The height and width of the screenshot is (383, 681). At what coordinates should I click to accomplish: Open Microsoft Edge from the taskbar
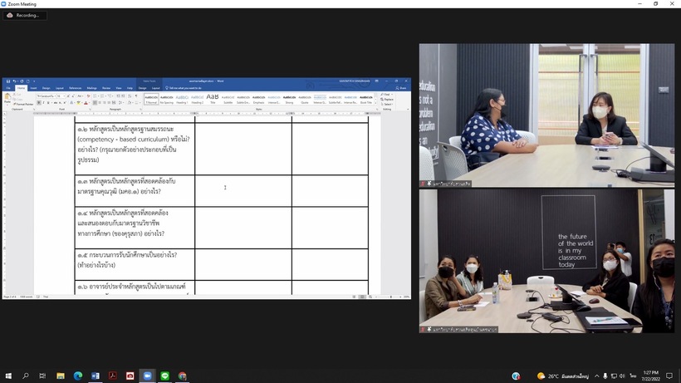78,376
